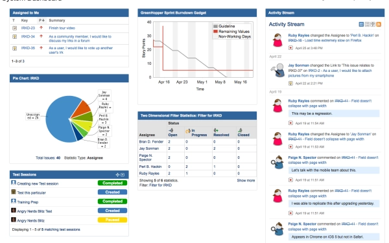Click the issue type icon next to IRKD-23

coord(15,29)
